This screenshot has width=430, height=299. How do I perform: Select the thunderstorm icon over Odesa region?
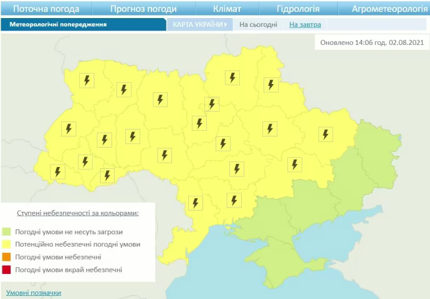(x=195, y=203)
